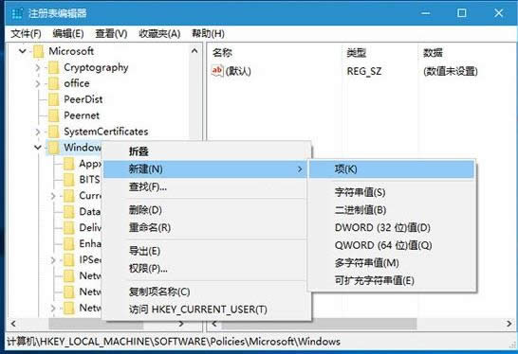Click the ab string icon of default value
The image size is (518, 354).
[x=217, y=71]
